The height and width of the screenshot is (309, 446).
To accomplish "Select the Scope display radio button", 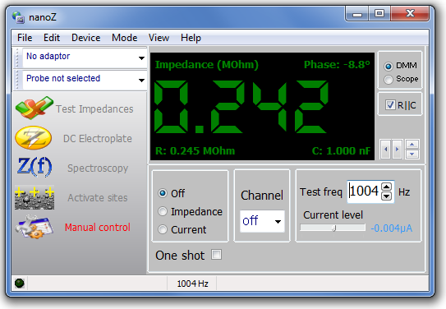I will point(389,80).
